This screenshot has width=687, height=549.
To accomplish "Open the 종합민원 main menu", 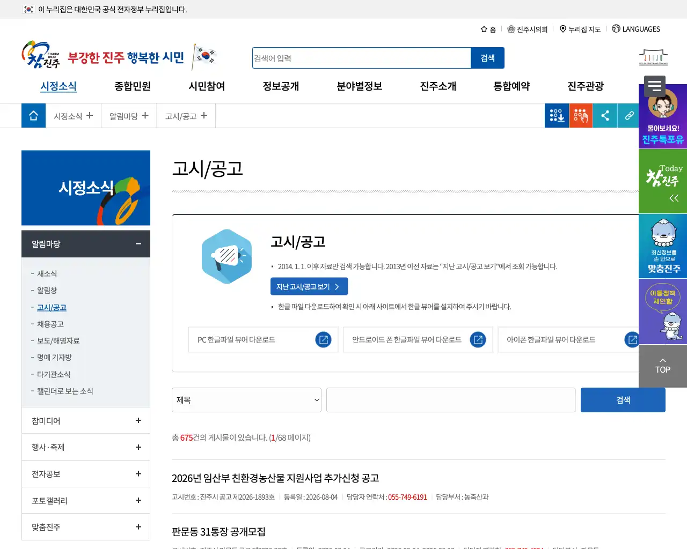I will tap(133, 86).
